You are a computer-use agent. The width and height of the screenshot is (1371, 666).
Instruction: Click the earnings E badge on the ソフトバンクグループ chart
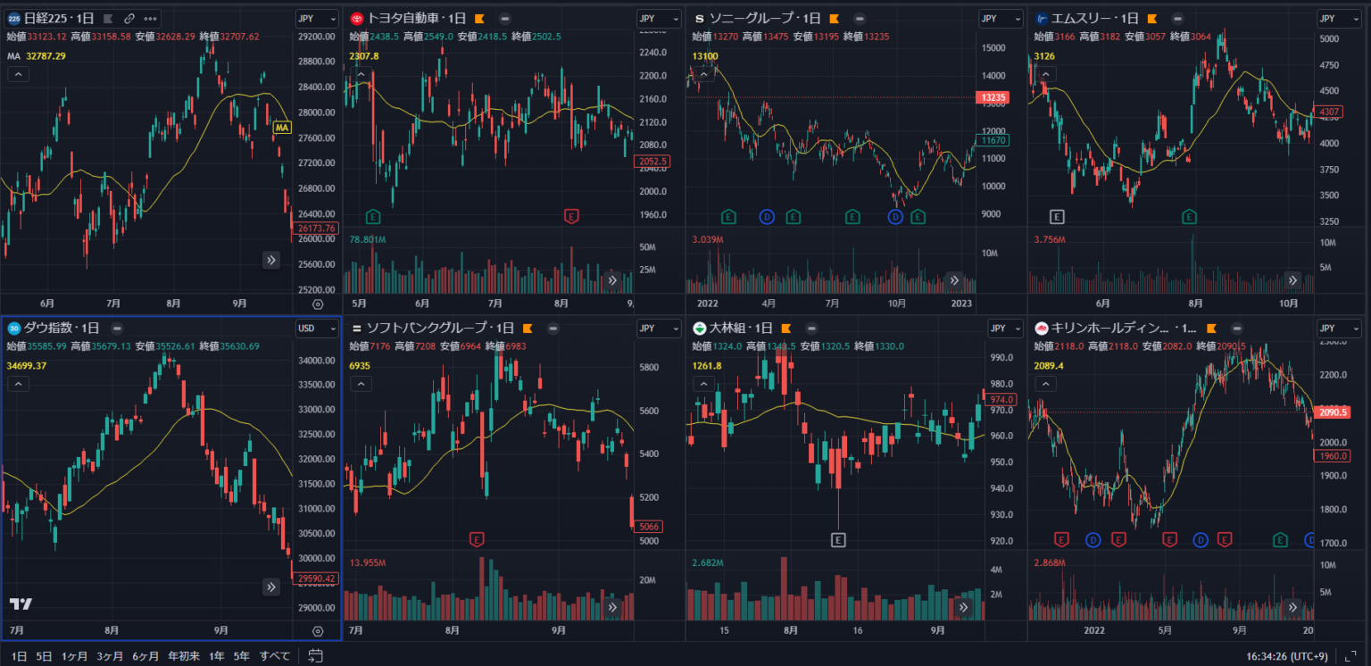pyautogui.click(x=477, y=539)
